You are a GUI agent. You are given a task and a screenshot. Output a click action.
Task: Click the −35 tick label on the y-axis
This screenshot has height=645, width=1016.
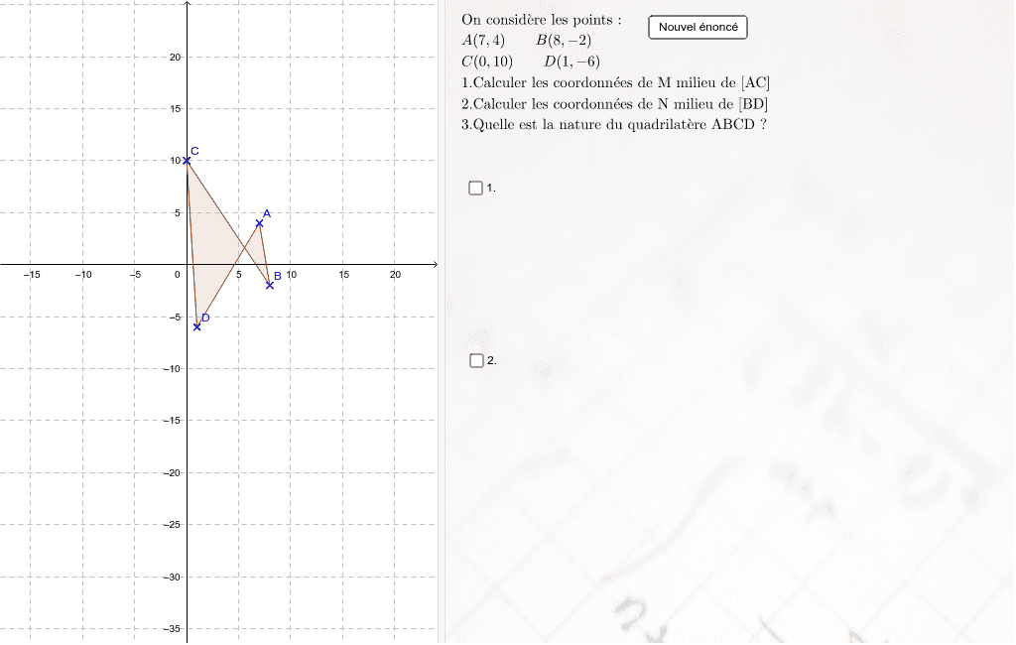[172, 629]
